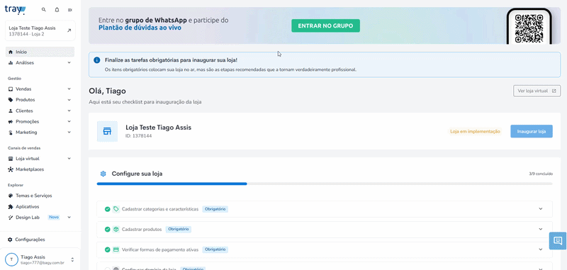Screen dimensions: 567x270
Task: Open store via arrow icon on store card
Action: tap(69, 30)
